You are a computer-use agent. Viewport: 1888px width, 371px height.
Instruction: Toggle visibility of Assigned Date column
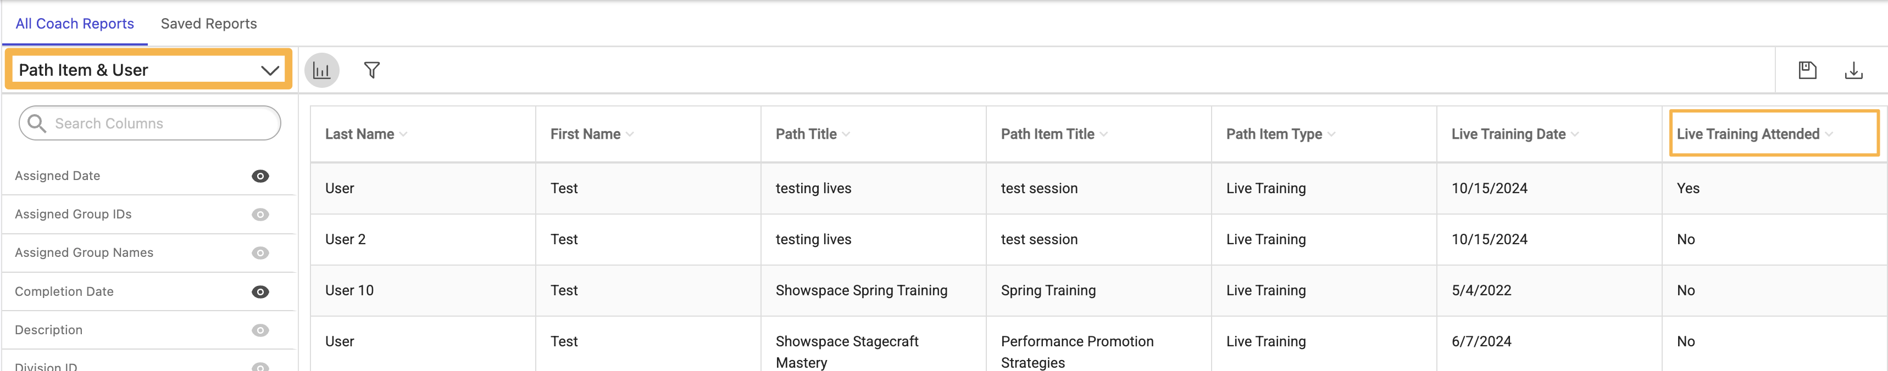[260, 176]
